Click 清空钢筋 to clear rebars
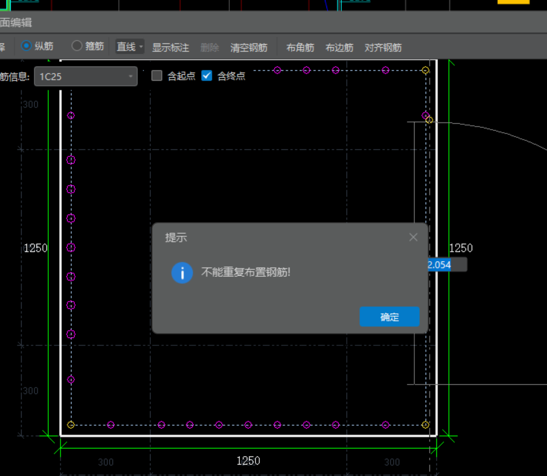Screen dimensions: 547x476 pyautogui.click(x=249, y=48)
